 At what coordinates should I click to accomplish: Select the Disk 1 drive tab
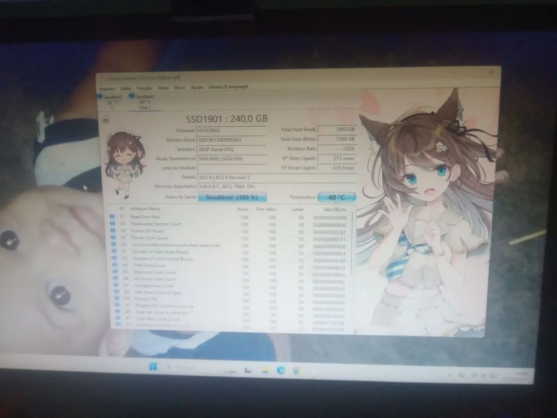point(144,101)
